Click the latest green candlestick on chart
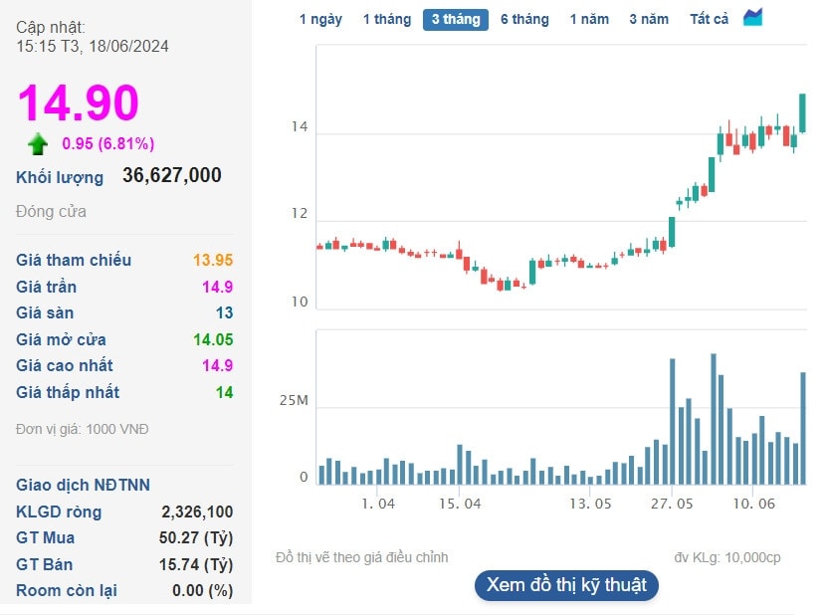Screen dimensions: 827x615 click(x=802, y=112)
